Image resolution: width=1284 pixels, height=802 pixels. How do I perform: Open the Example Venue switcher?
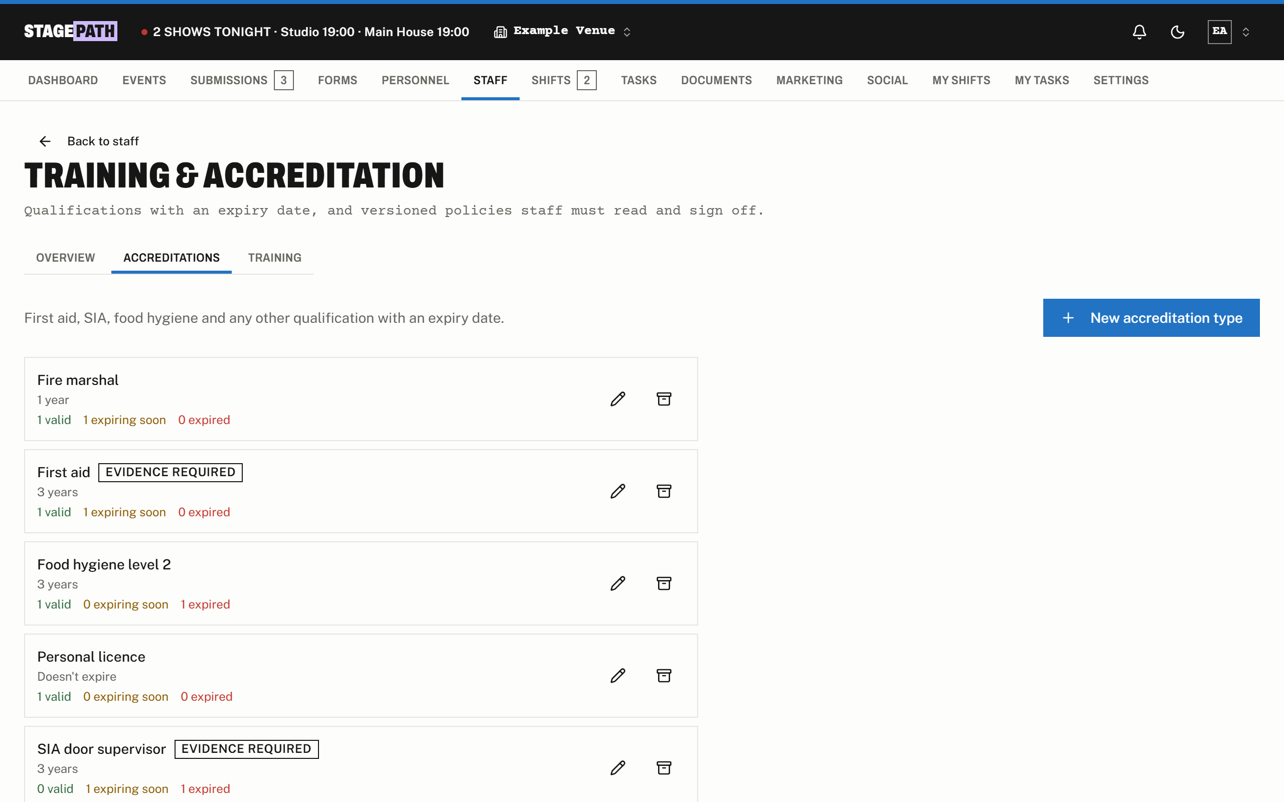click(562, 31)
